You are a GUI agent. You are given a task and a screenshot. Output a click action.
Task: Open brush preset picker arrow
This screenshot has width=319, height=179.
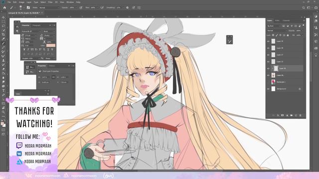pyautogui.click(x=24, y=7)
